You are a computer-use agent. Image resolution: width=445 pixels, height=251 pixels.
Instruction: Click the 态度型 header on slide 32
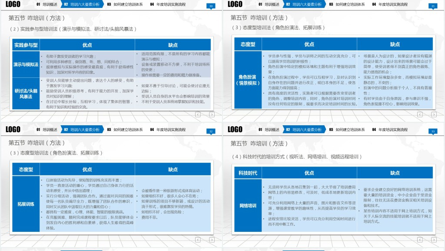(x=26, y=170)
